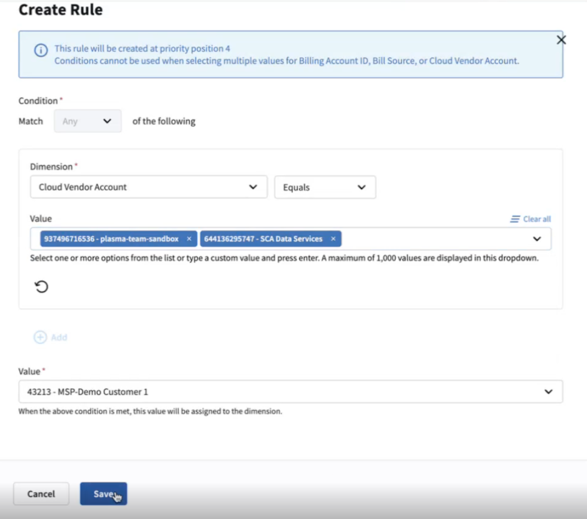Click the Cancel button
The height and width of the screenshot is (519, 587).
tap(41, 494)
